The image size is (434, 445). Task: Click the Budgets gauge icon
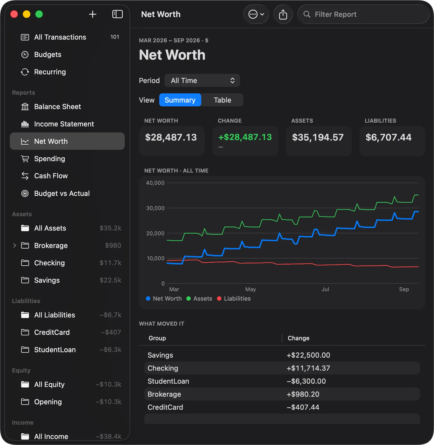point(25,55)
